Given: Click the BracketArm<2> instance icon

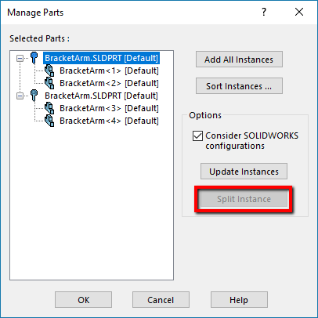Looking at the screenshot, I should (x=49, y=83).
